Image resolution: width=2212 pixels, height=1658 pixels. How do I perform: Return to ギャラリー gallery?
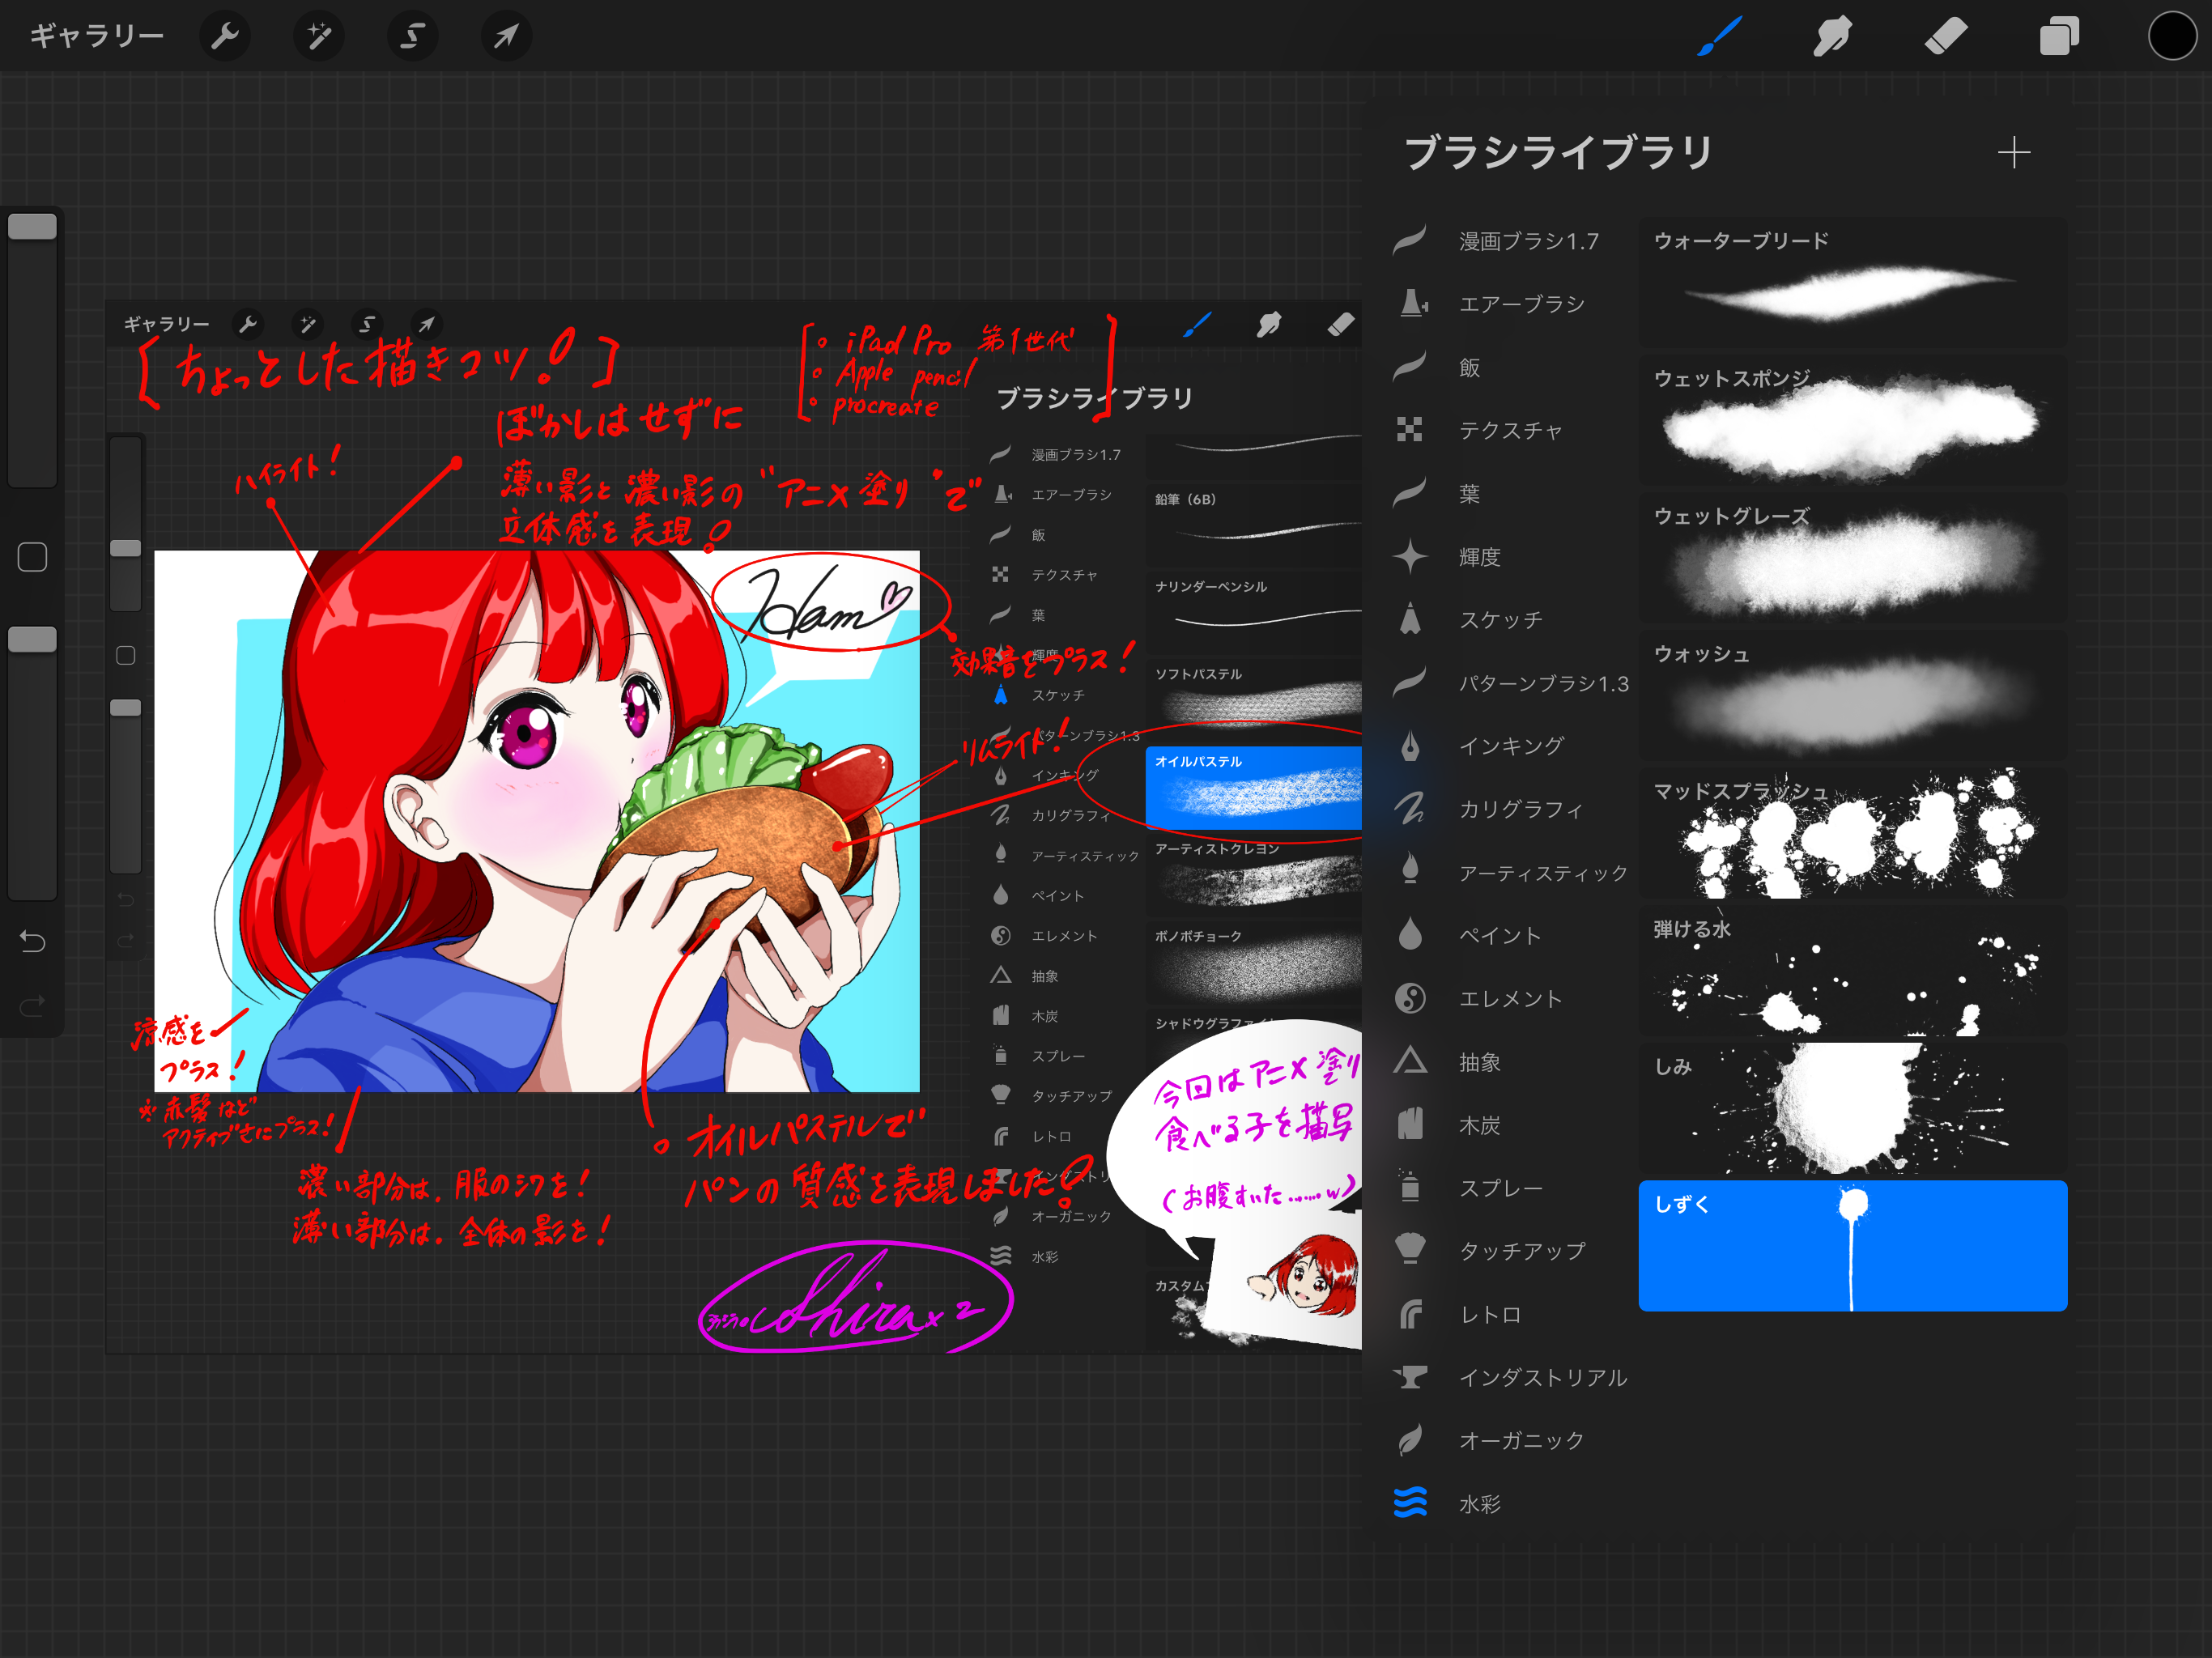tap(97, 37)
